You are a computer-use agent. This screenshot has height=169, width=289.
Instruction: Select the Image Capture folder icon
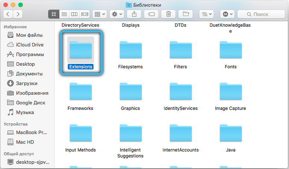coord(231,91)
